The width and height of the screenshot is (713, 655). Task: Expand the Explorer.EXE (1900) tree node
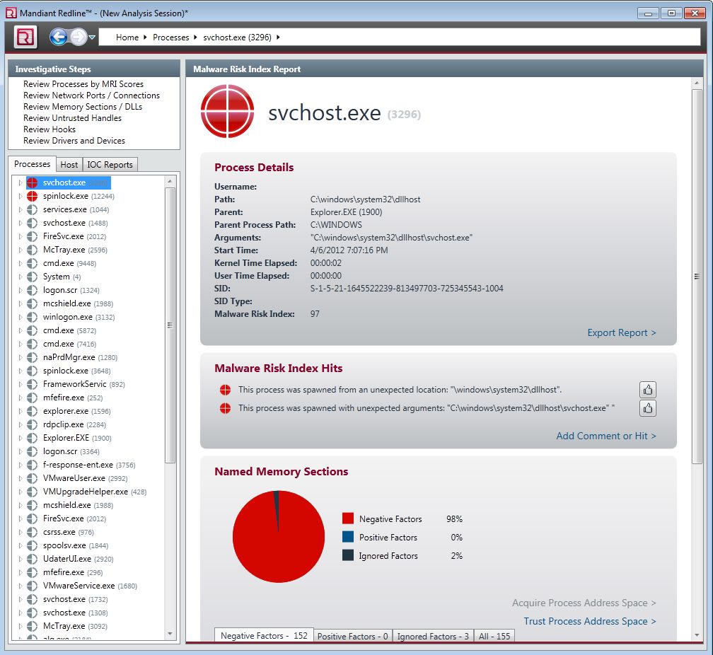[20, 438]
